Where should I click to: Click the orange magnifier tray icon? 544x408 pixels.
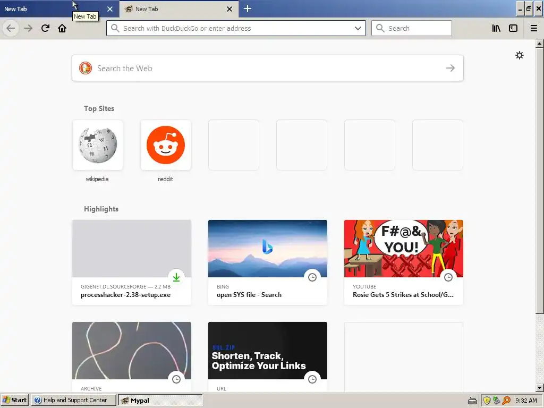pos(506,401)
